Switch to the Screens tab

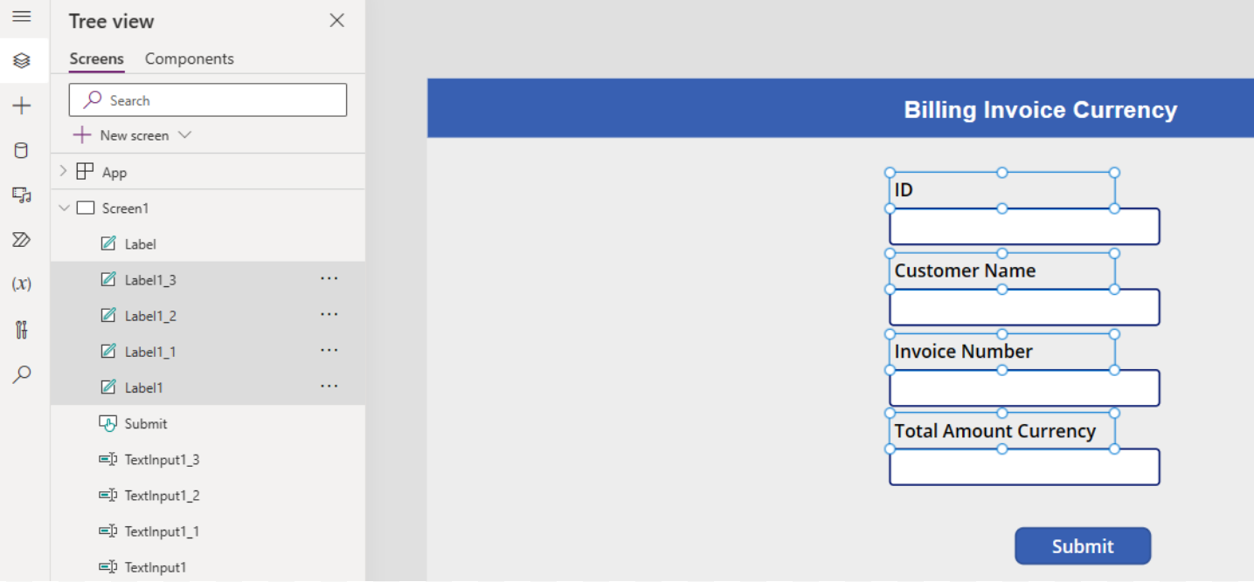pyautogui.click(x=97, y=58)
